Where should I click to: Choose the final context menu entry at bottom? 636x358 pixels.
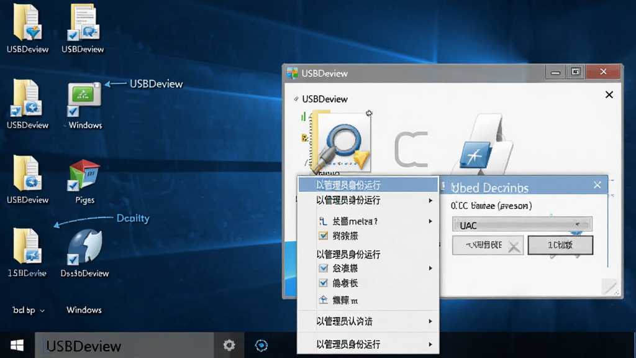(368, 344)
